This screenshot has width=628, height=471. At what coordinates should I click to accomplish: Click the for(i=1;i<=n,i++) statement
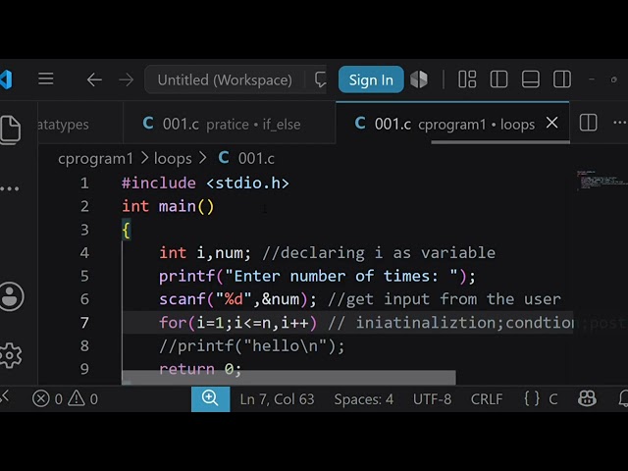(237, 323)
